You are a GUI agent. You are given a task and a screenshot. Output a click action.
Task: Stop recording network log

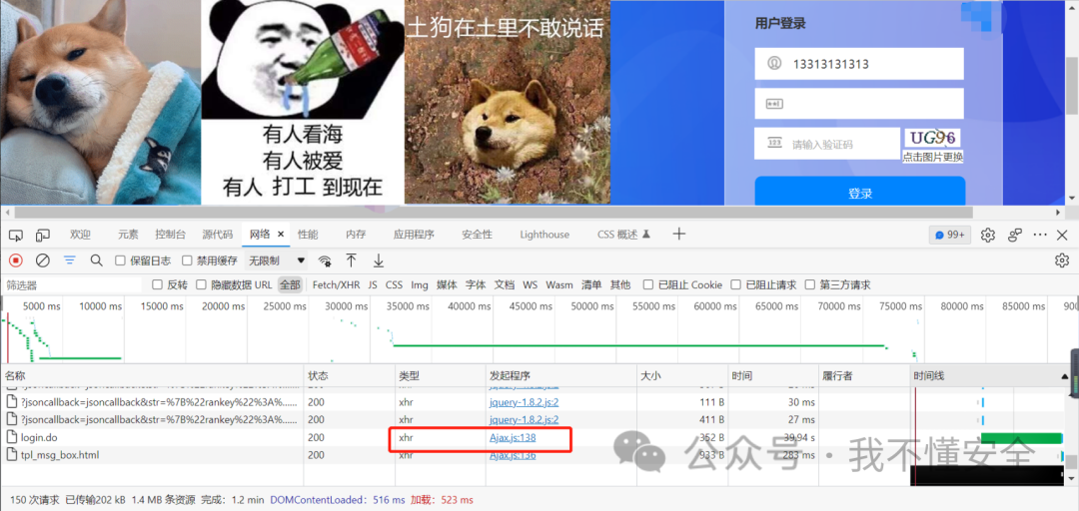point(16,260)
